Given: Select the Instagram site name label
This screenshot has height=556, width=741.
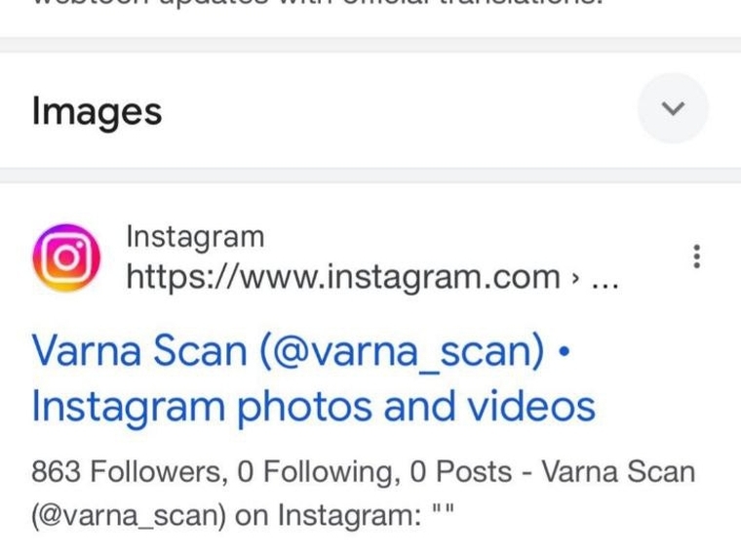Looking at the screenshot, I should (195, 236).
